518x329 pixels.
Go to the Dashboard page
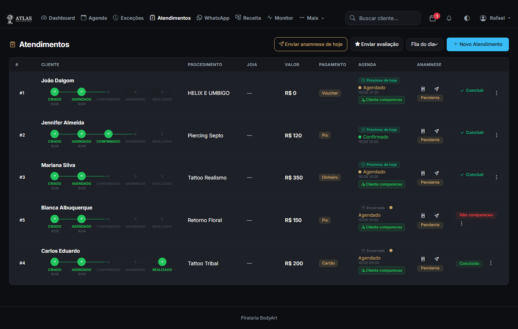pos(58,18)
